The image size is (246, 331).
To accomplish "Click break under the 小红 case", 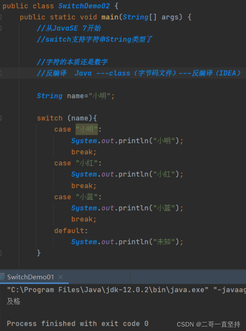I will 84,186.
